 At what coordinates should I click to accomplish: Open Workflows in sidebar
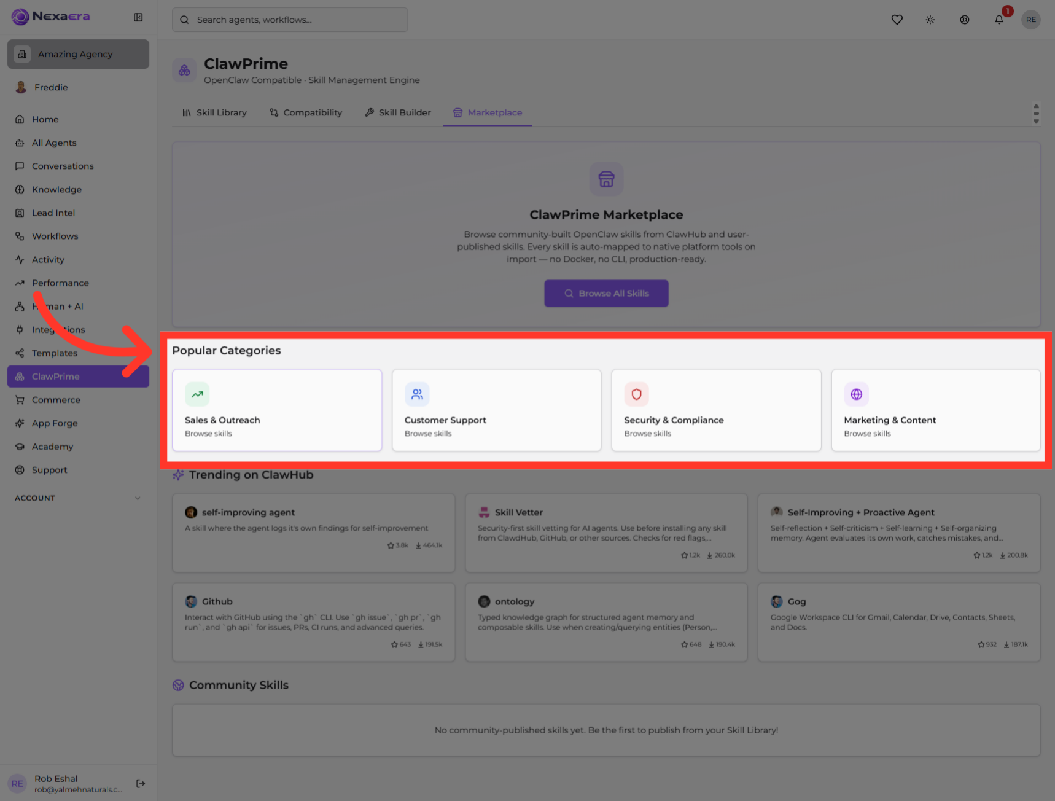(x=78, y=236)
